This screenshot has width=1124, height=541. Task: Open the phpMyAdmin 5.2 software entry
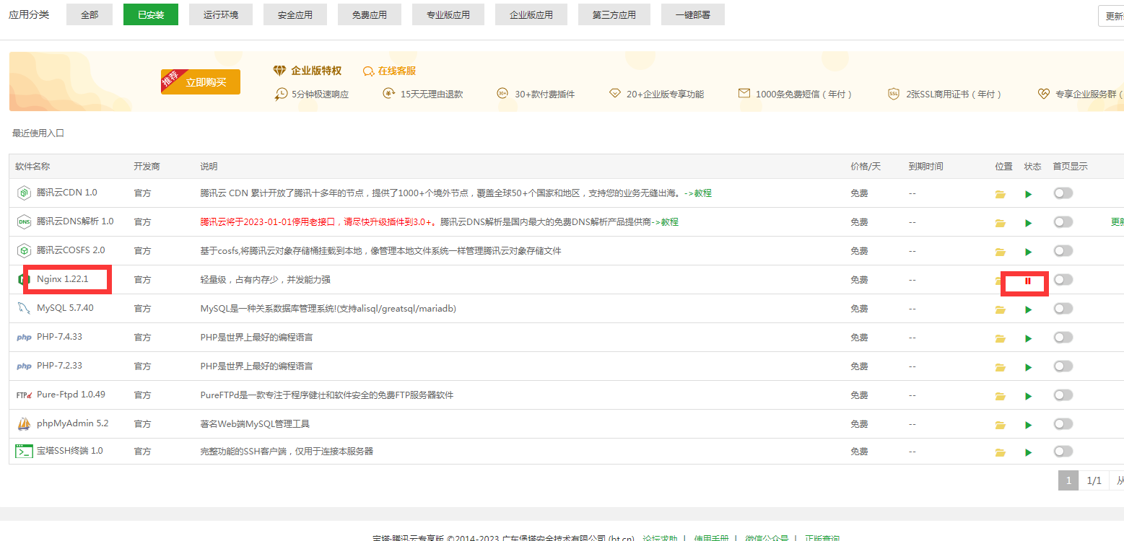pos(73,423)
